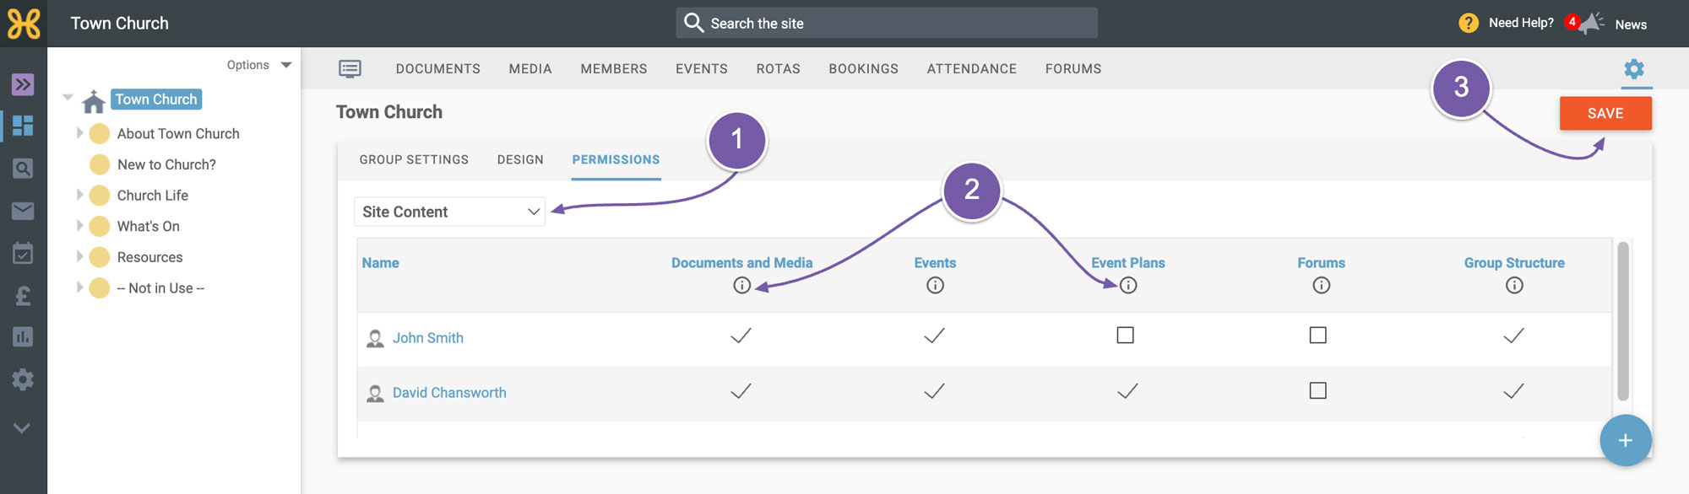Click the Save button

click(1605, 113)
